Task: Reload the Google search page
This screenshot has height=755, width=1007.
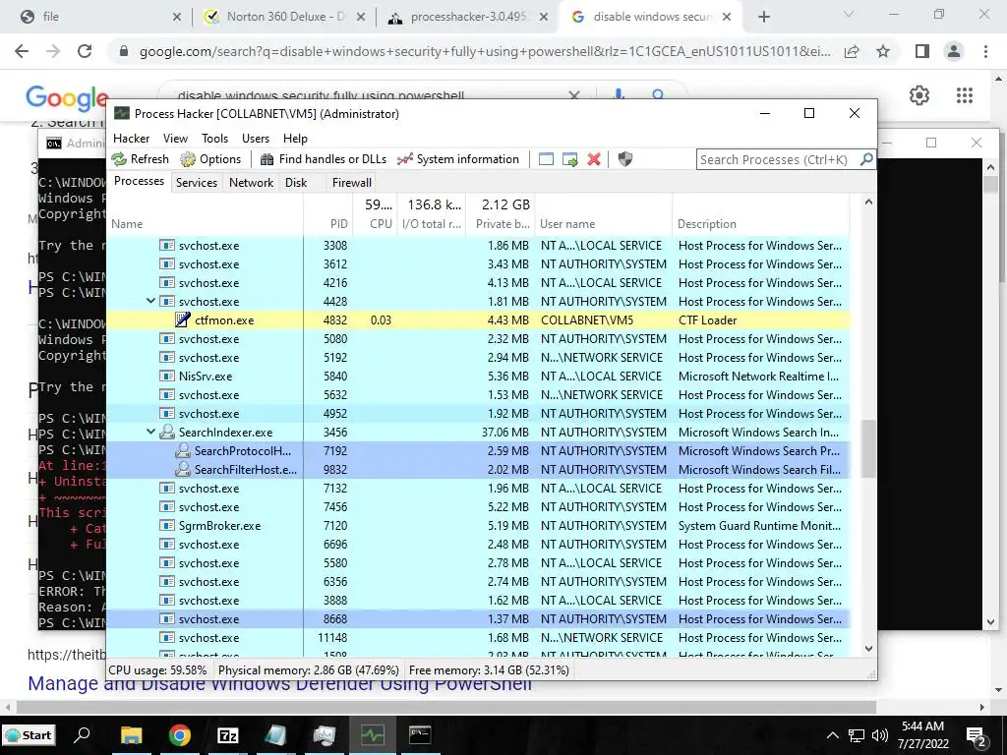Action: pos(85,51)
